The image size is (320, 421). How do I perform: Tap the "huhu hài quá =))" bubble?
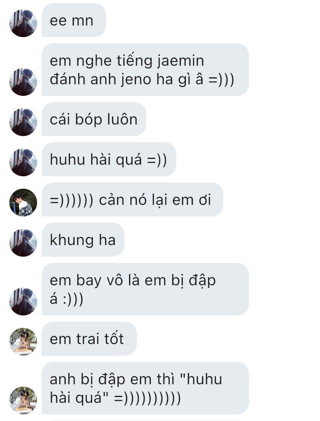pos(109,159)
